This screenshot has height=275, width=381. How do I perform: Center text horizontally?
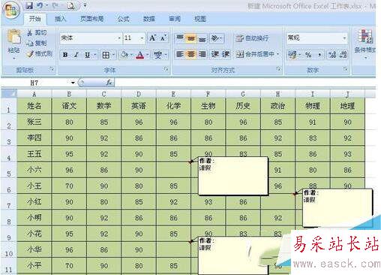(x=191, y=54)
